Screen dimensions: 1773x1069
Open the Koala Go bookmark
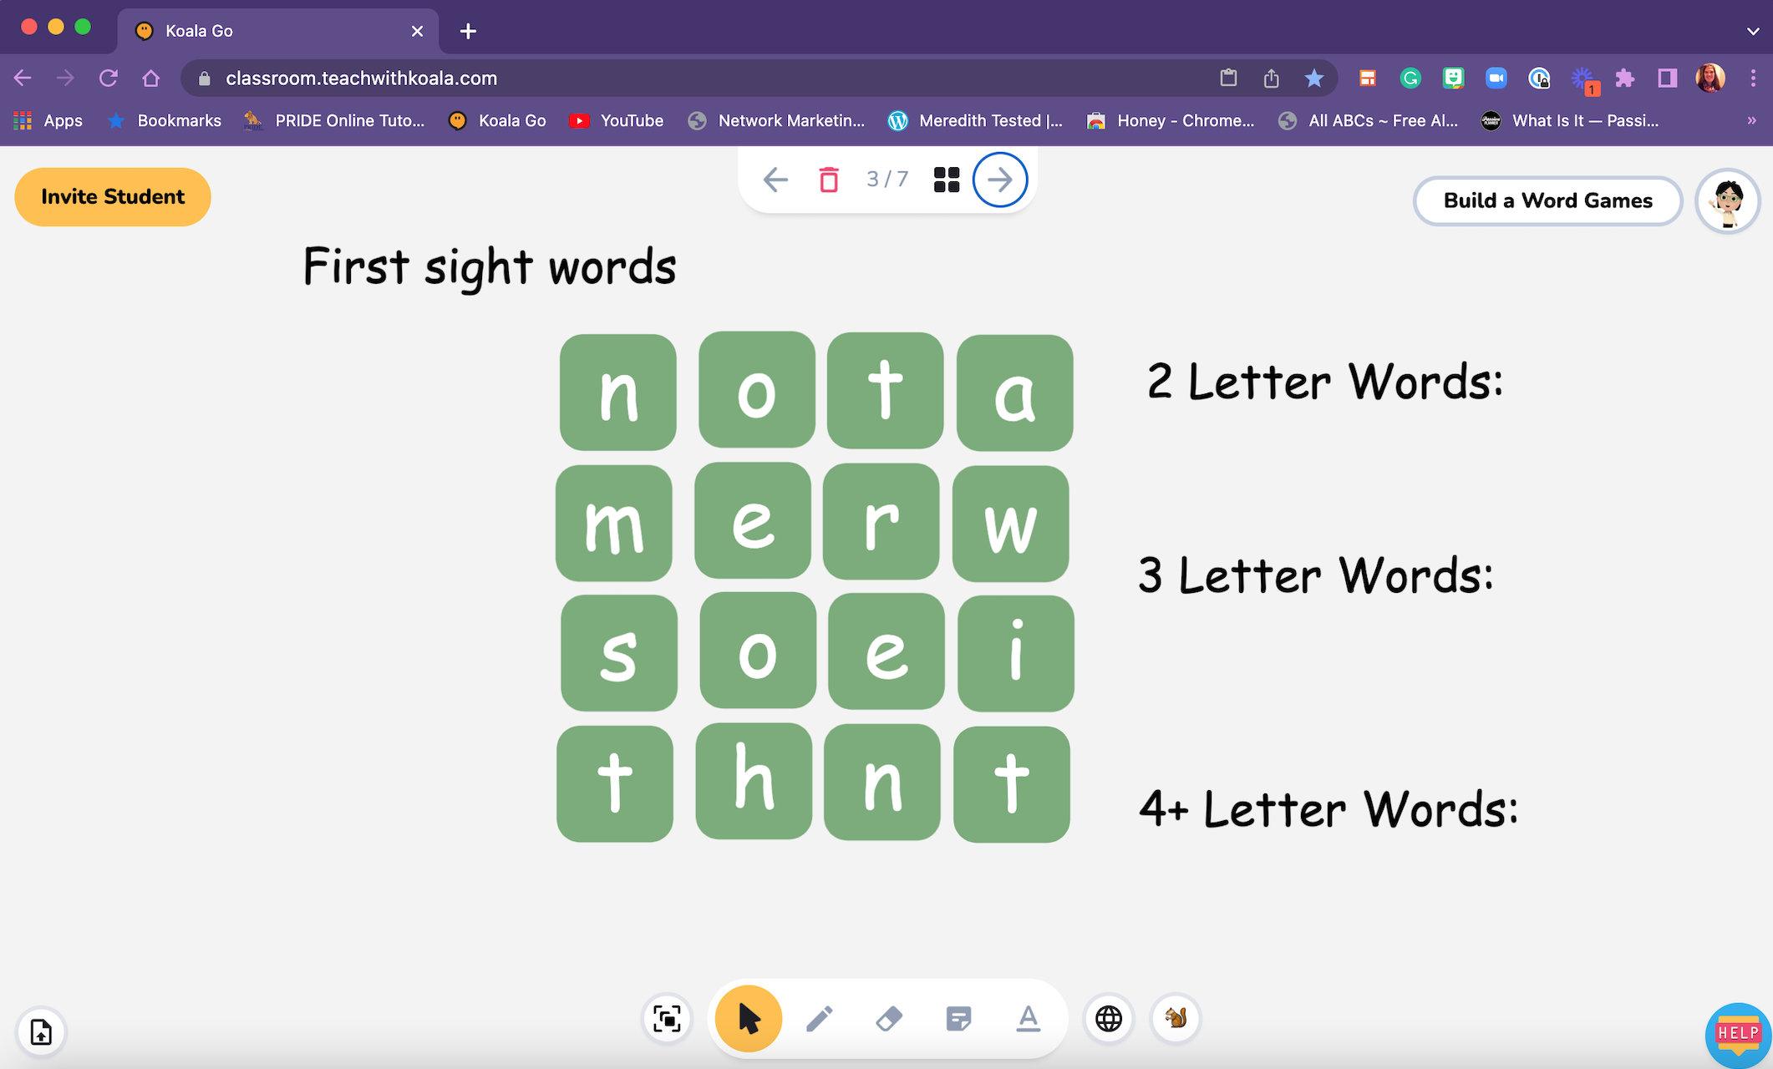[498, 120]
